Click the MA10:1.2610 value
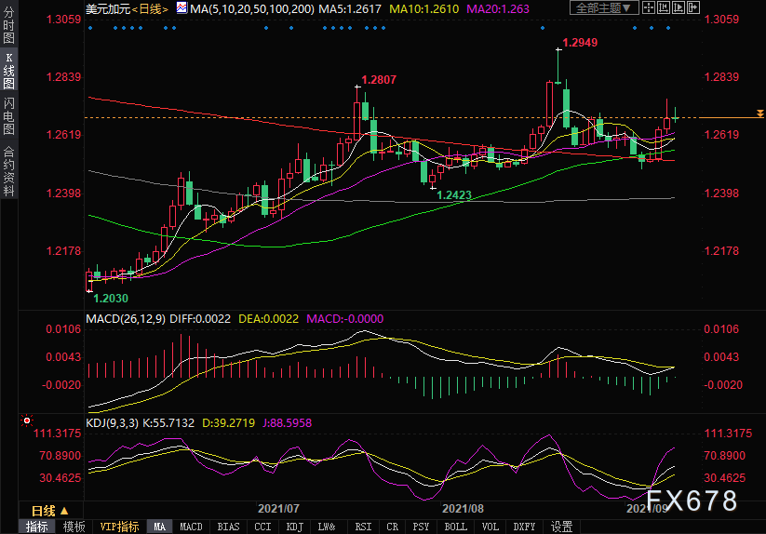Viewport: 766px width, 534px height. pyautogui.click(x=424, y=8)
